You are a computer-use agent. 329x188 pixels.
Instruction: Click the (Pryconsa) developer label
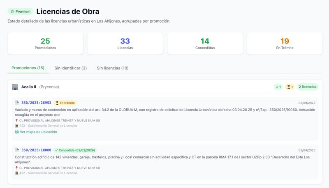click(x=49, y=87)
